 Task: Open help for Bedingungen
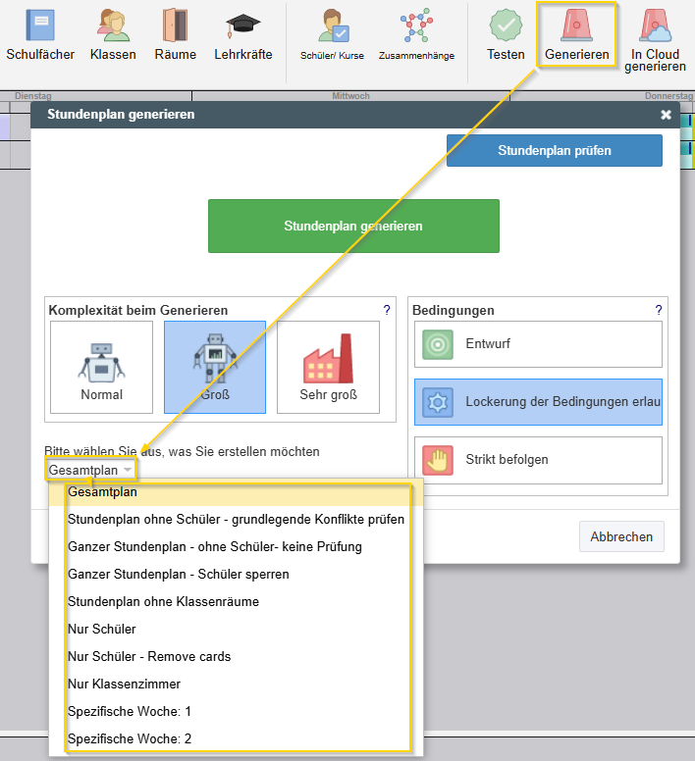pos(658,310)
